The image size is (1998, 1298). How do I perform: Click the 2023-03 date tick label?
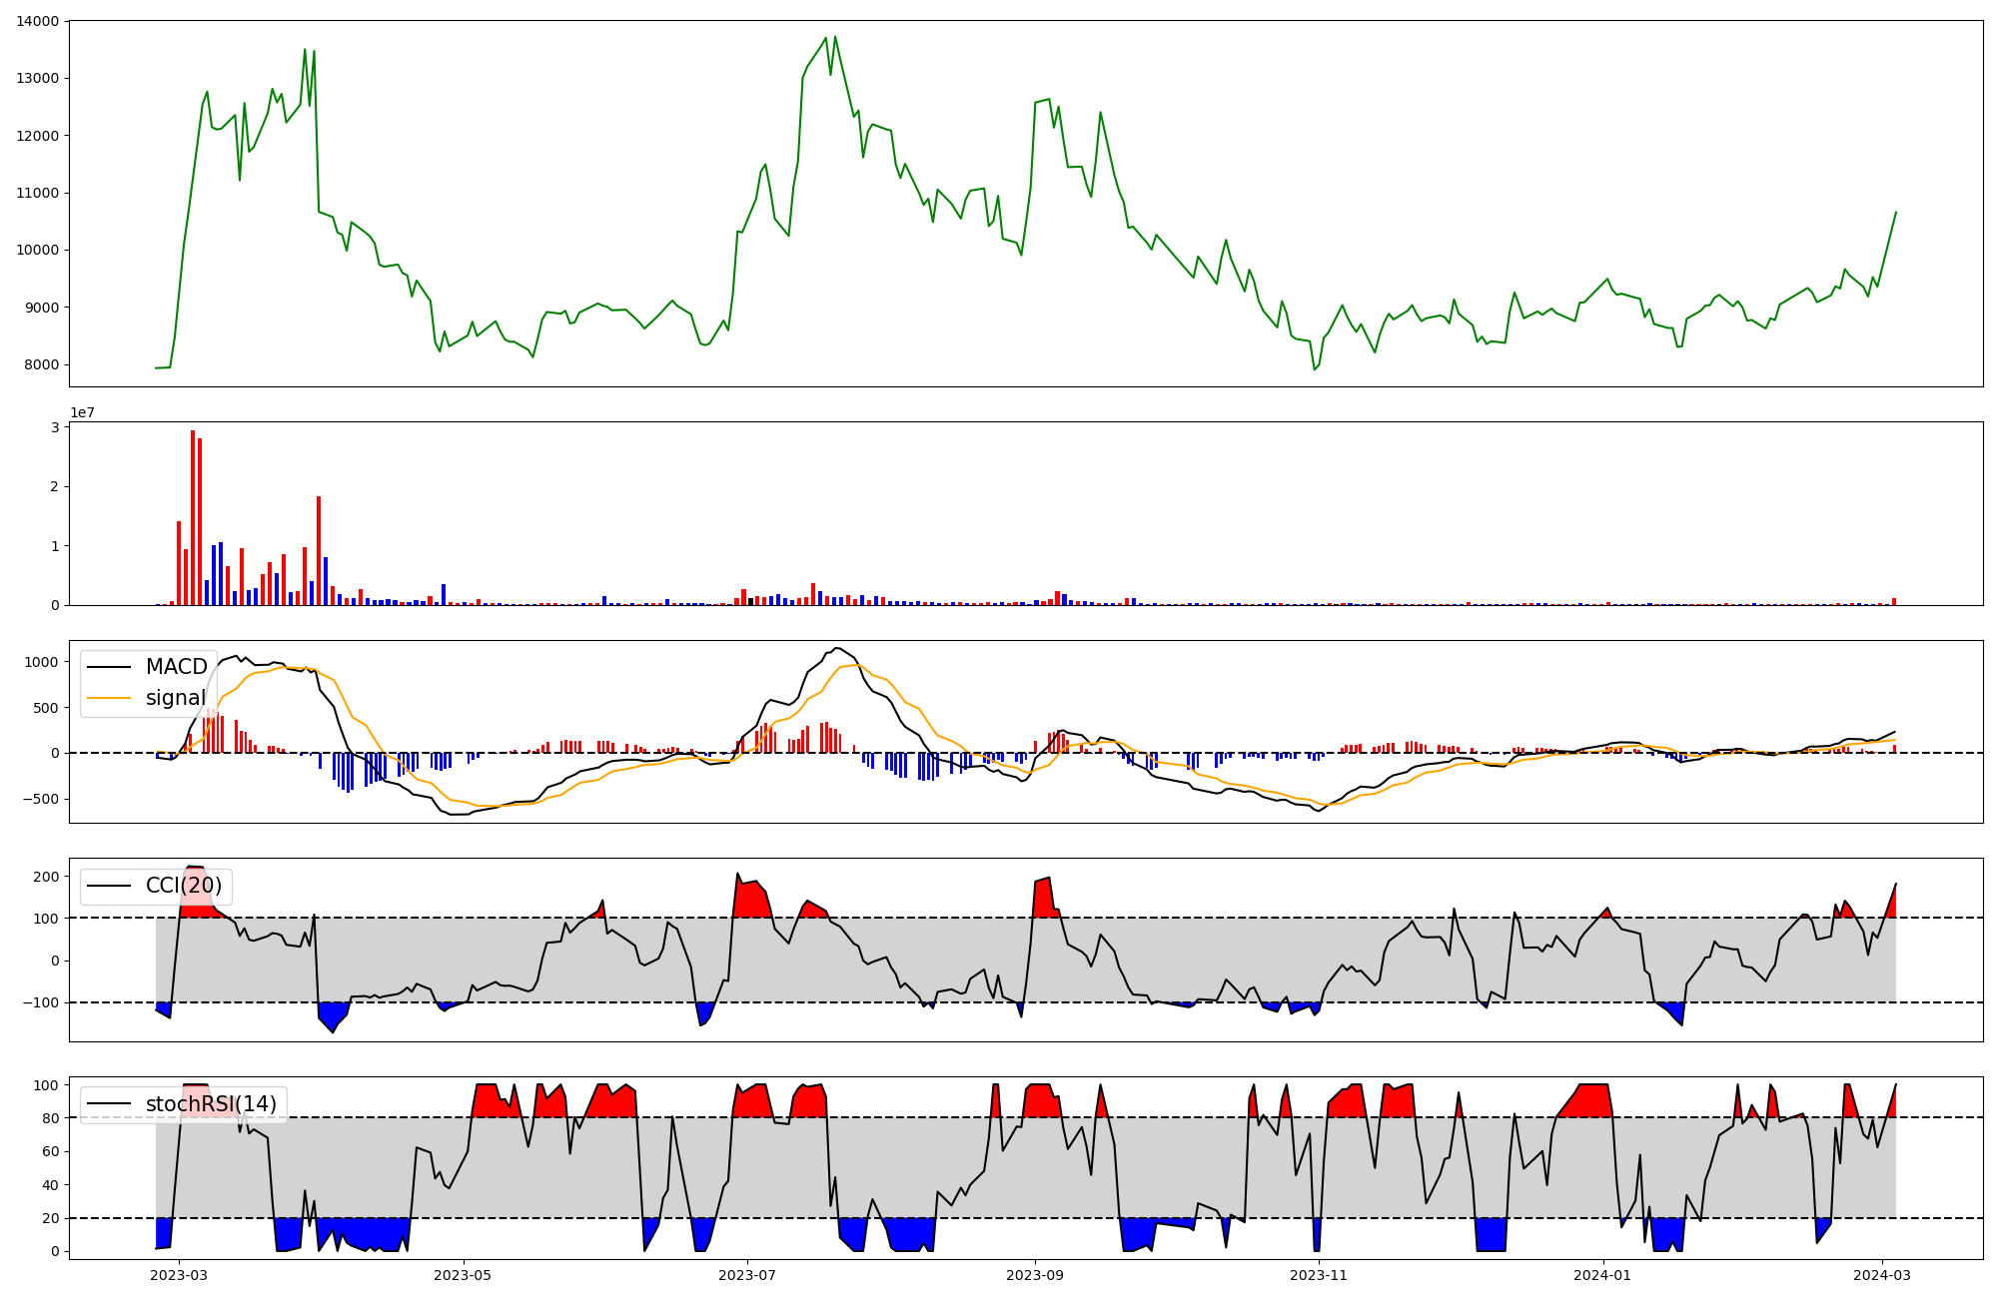pos(180,1275)
